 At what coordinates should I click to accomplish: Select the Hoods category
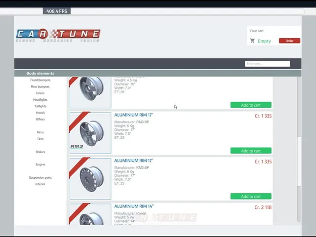click(x=40, y=113)
